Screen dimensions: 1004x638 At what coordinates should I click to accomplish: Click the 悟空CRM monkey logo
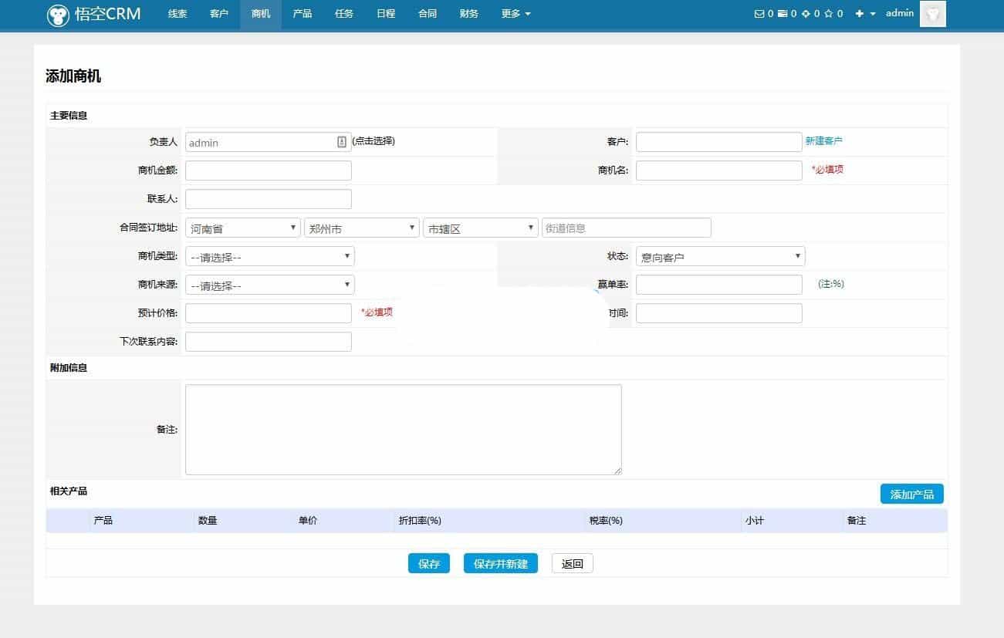tap(58, 15)
